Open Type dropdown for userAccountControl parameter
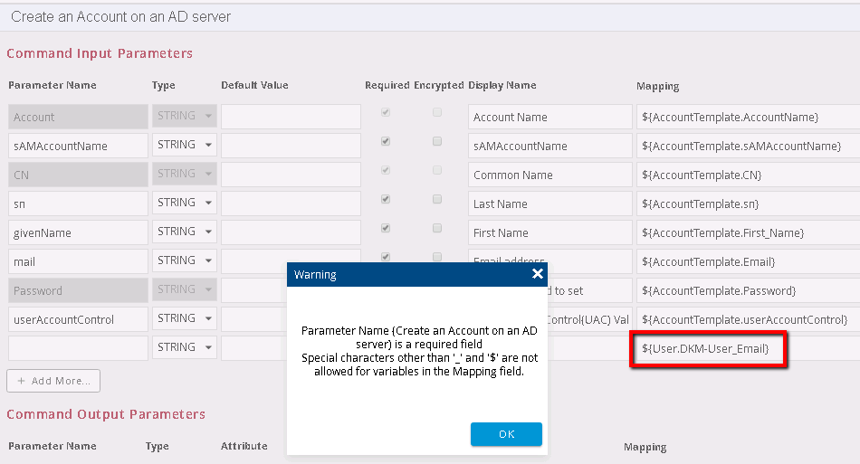 184,319
